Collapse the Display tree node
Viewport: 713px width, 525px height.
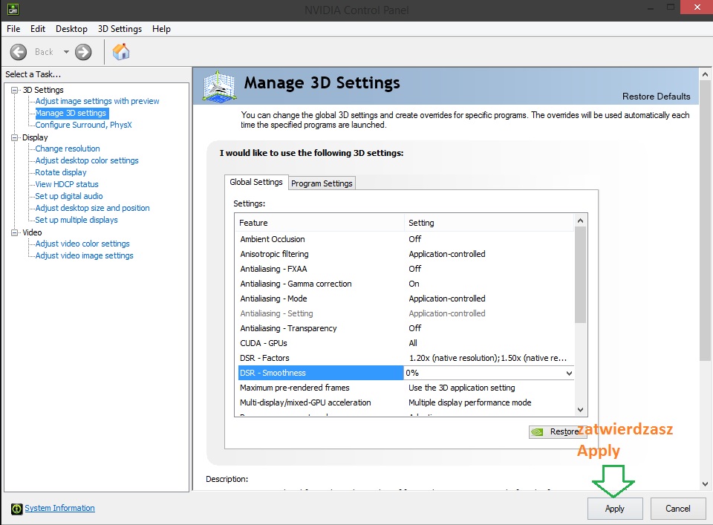pos(14,137)
